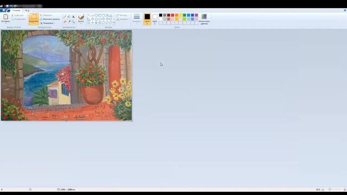This screenshot has width=347, height=195.
Task: Choose the green palette swatch
Action: pos(184,15)
